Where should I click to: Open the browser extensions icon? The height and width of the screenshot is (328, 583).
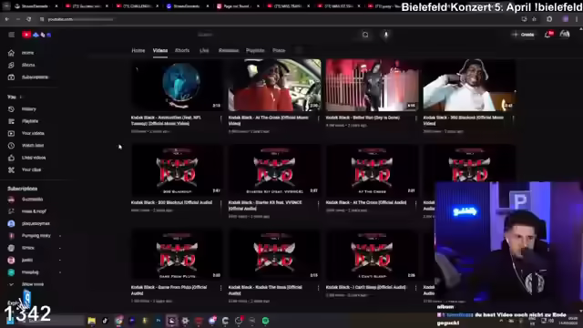[x=549, y=19]
